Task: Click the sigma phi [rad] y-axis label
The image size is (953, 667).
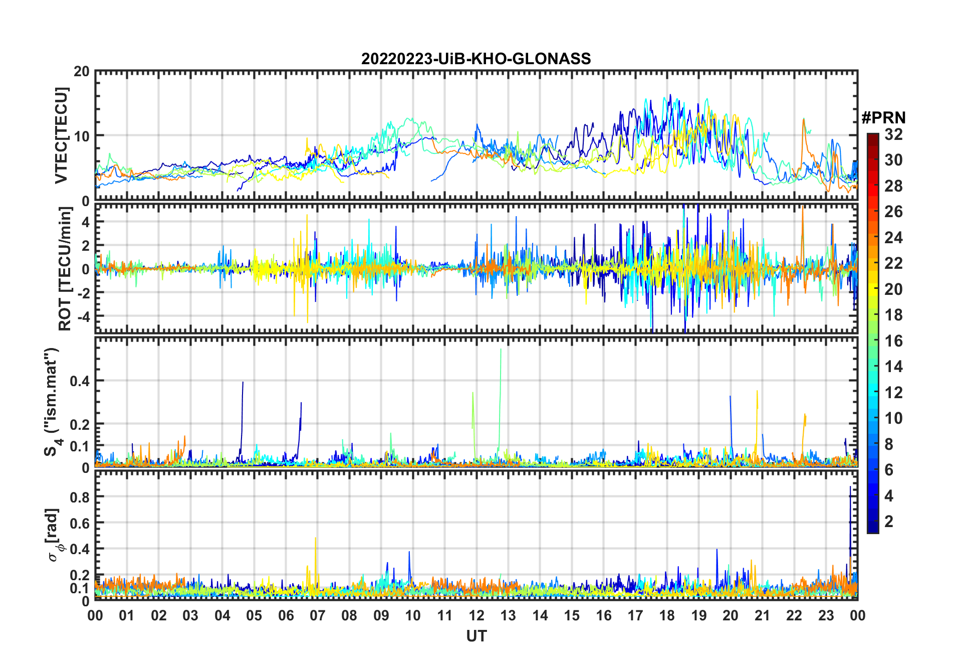Action: point(54,535)
